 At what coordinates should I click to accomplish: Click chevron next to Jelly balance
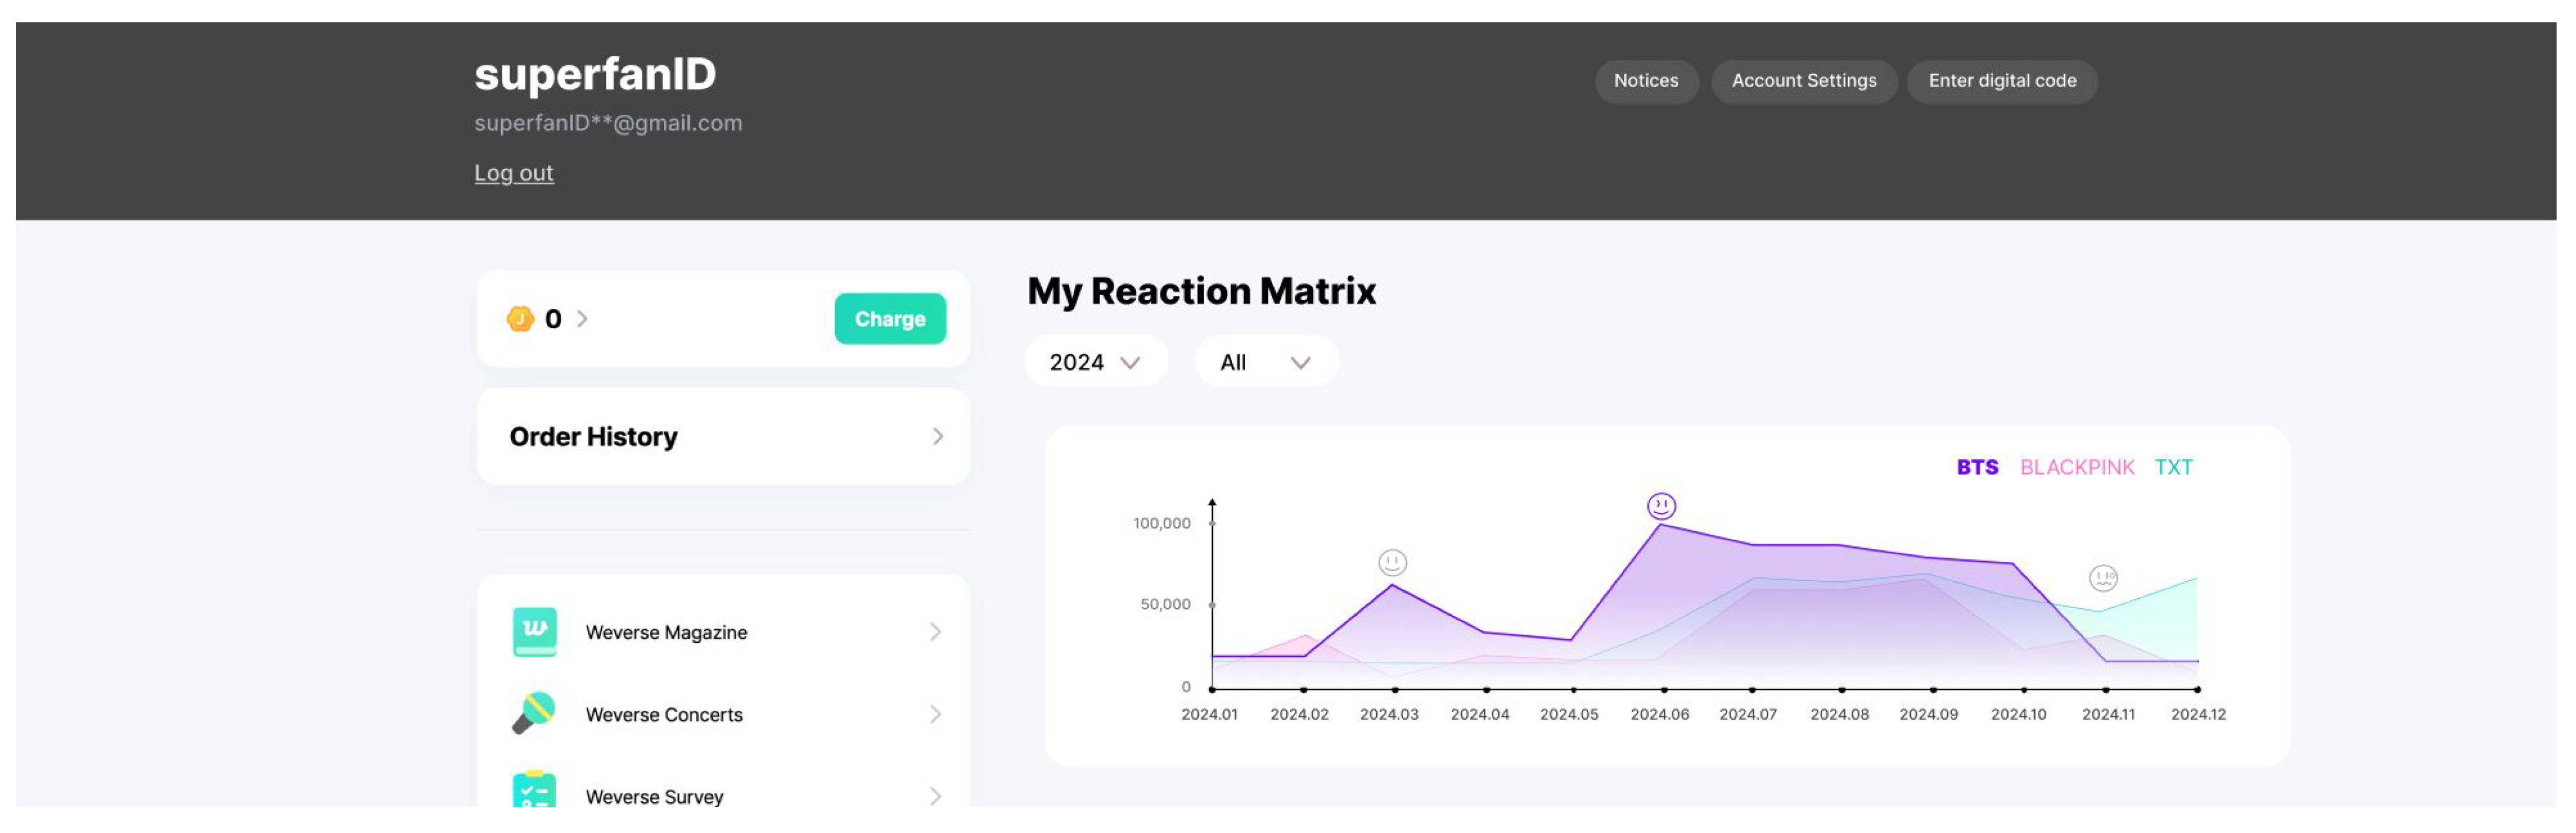click(582, 319)
